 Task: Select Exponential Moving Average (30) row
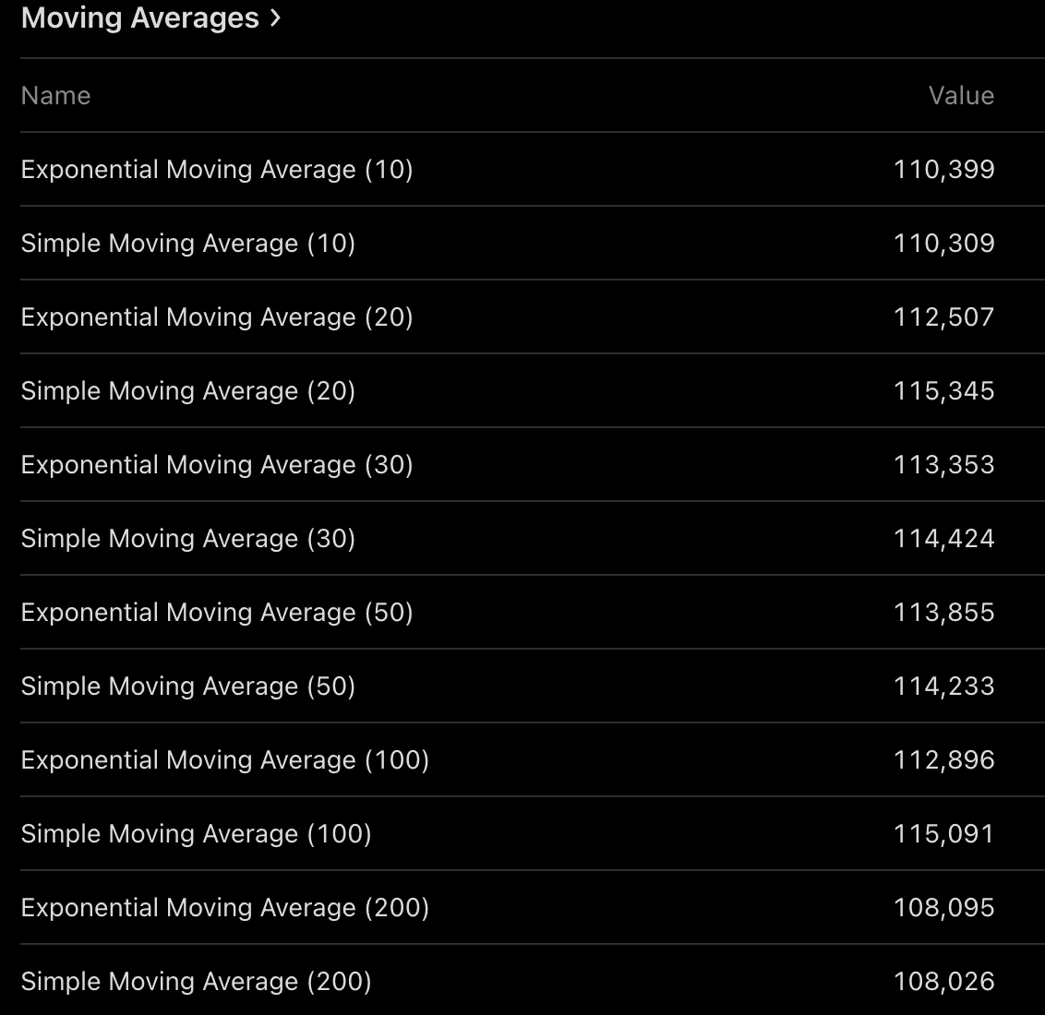point(217,465)
